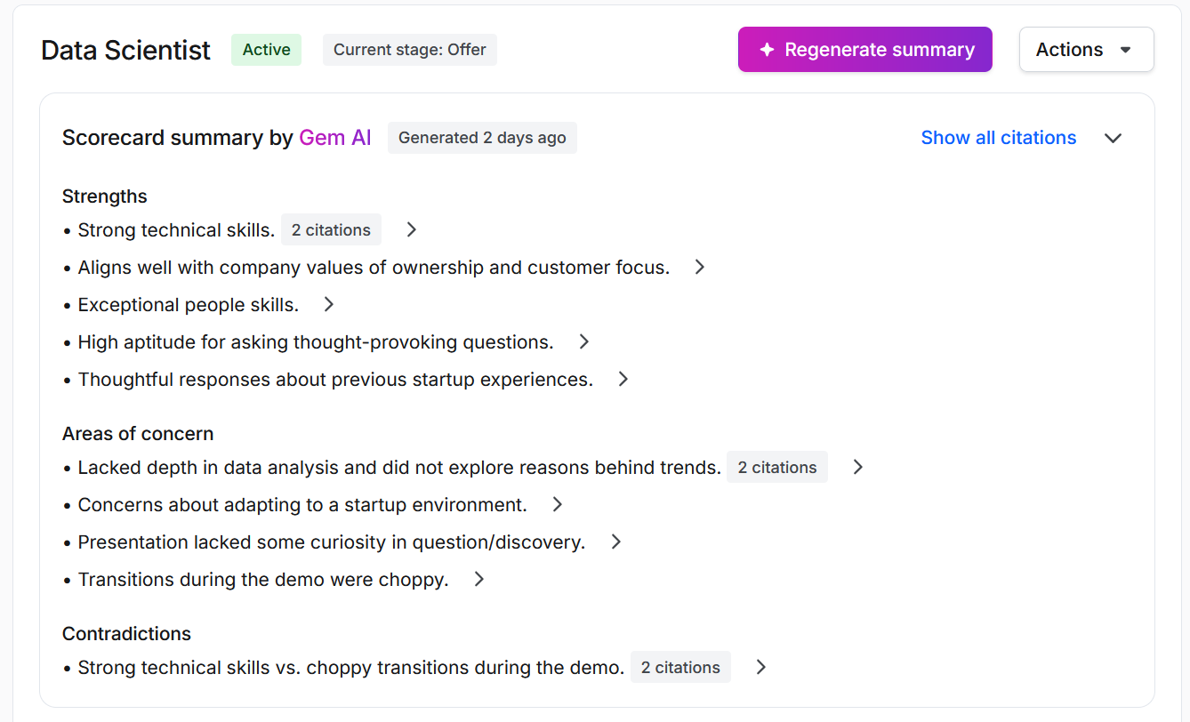
Task: Expand the thought-provoking questions item arrow
Action: pyautogui.click(x=584, y=341)
